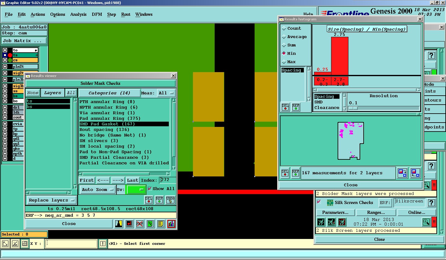Open the Rout menu
This screenshot has height=260, width=446.
click(x=126, y=15)
